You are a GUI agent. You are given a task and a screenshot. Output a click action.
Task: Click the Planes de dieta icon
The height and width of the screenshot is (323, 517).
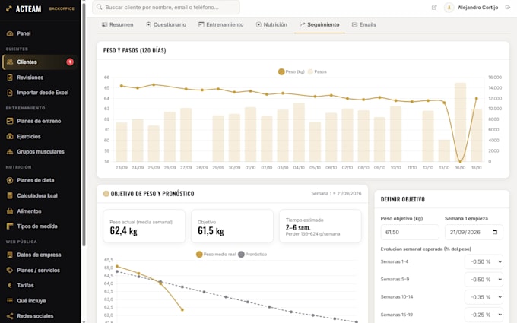tap(10, 180)
